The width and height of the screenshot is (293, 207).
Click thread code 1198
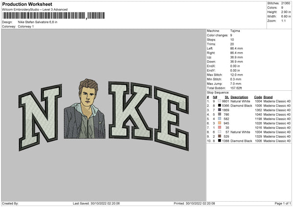[258, 119]
